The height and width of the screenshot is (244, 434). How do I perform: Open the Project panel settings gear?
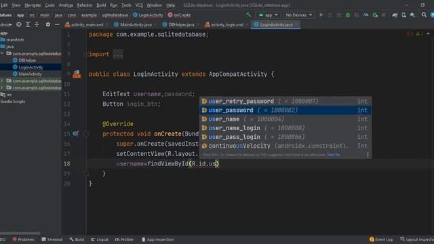(x=48, y=24)
